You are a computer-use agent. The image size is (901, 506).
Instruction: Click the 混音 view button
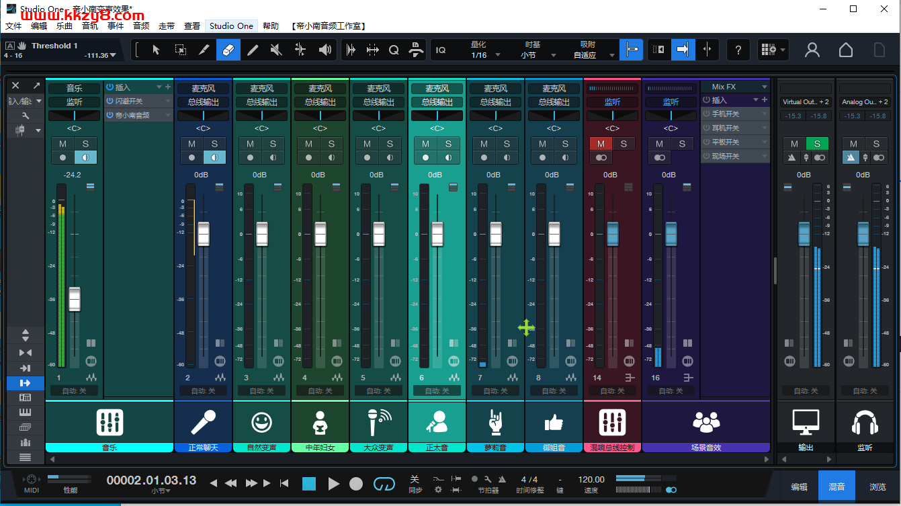(836, 487)
